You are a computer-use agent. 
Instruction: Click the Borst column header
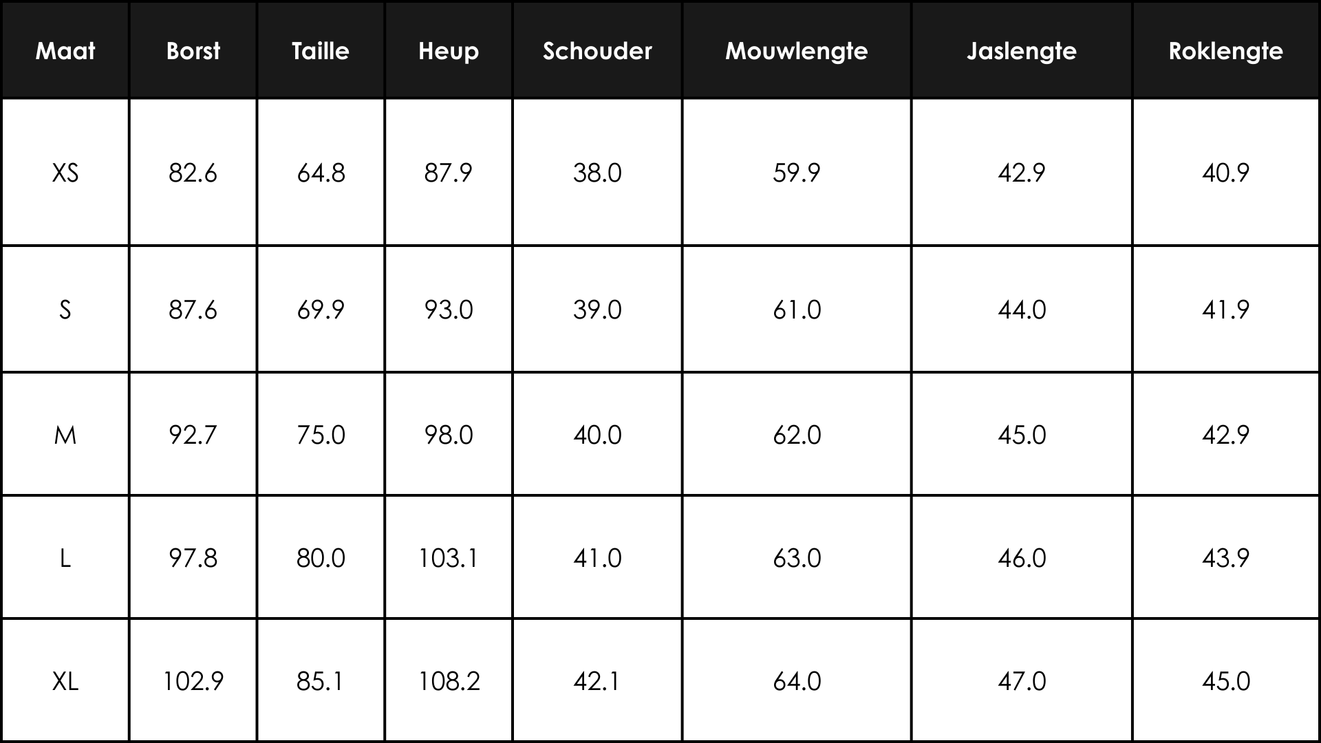[x=193, y=51]
